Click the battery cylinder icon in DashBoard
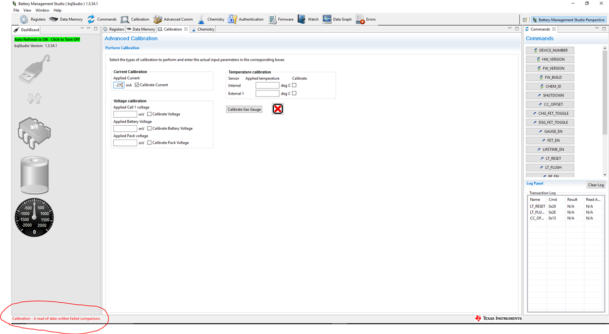This screenshot has height=334, width=609. tap(34, 175)
